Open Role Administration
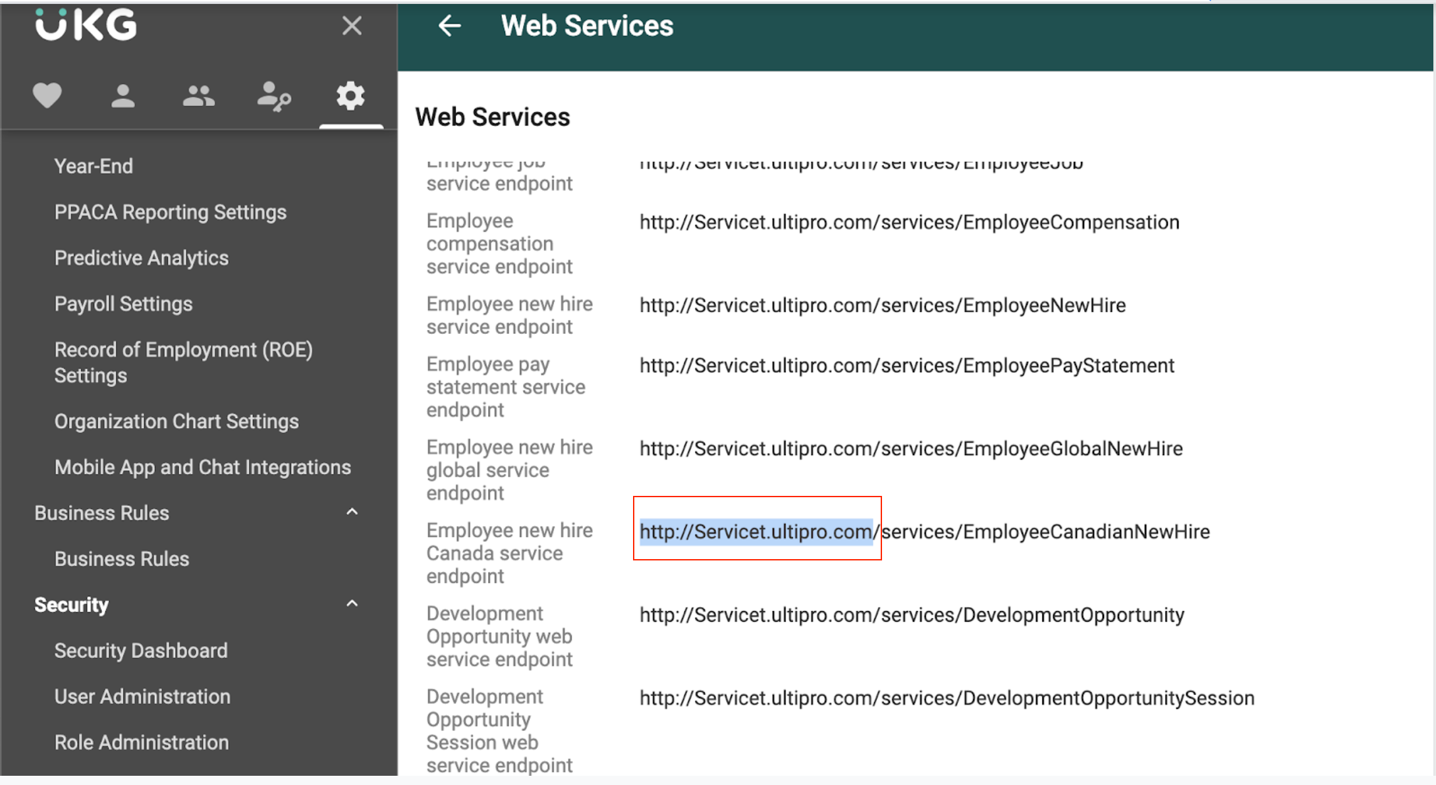 point(141,742)
